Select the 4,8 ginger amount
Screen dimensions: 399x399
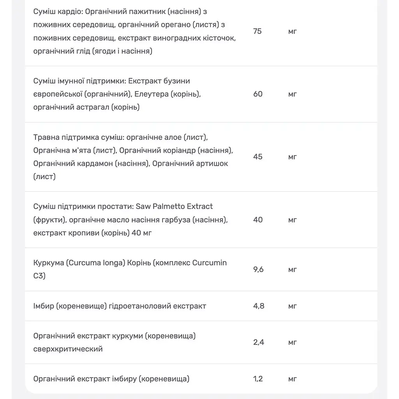point(259,306)
